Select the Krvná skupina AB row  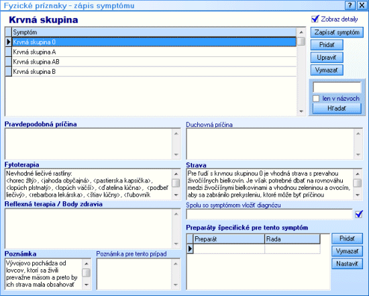point(154,62)
